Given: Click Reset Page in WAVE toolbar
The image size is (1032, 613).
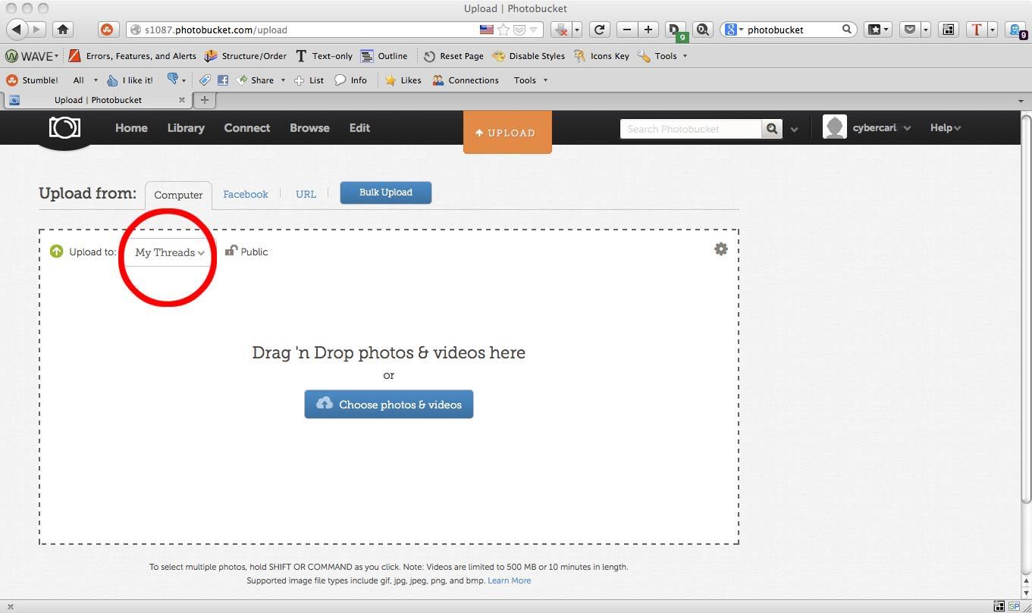Looking at the screenshot, I should (x=453, y=56).
